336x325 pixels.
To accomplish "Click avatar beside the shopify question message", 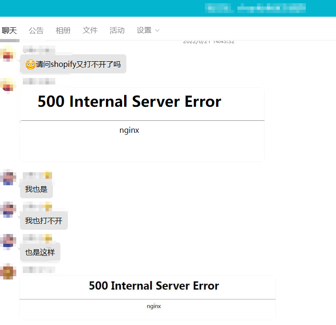I will coord(8,53).
